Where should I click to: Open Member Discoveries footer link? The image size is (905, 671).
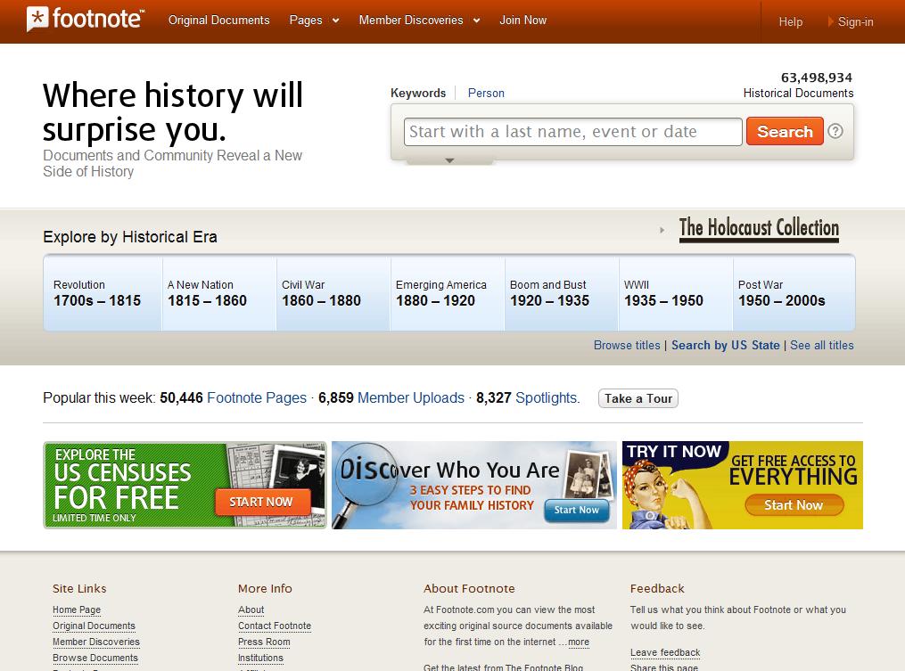tap(96, 642)
